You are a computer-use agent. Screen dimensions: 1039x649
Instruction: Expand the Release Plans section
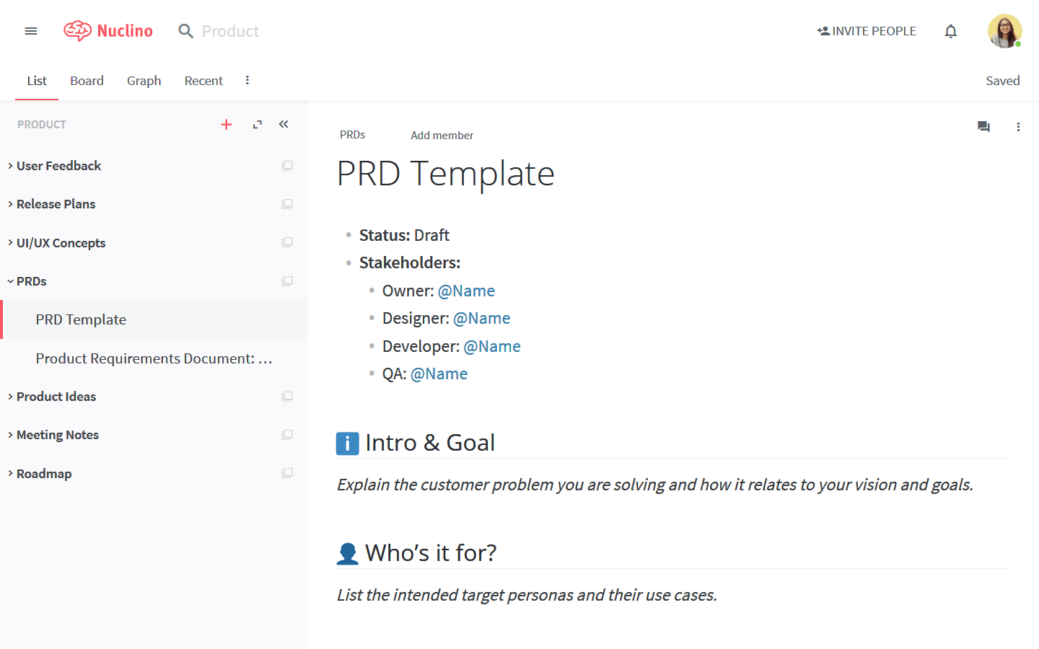pos(9,203)
